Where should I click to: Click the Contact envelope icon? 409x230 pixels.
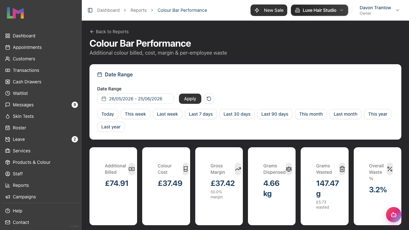(x=8, y=222)
